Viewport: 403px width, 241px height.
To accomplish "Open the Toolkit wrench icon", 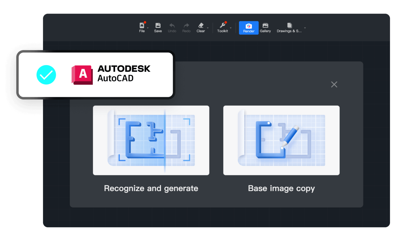I will coord(222,26).
